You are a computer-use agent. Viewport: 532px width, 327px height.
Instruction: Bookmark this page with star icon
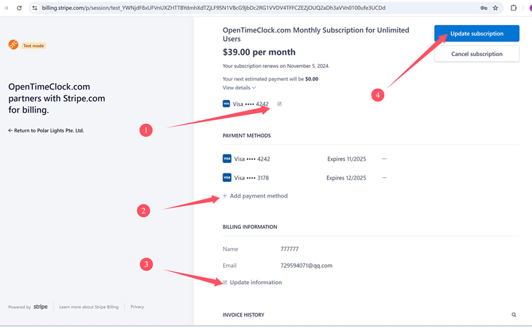[495, 8]
